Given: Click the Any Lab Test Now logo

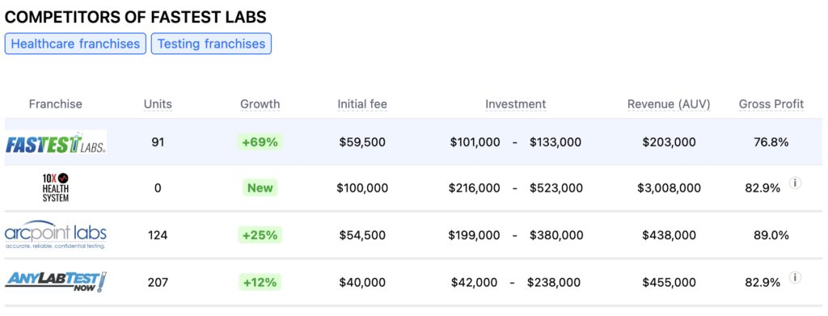Looking at the screenshot, I should point(56,281).
